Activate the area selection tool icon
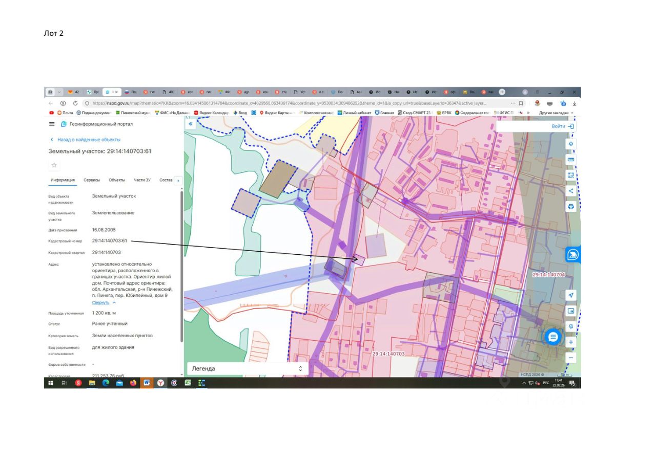Image resolution: width=656 pixels, height=463 pixels. 571,175
